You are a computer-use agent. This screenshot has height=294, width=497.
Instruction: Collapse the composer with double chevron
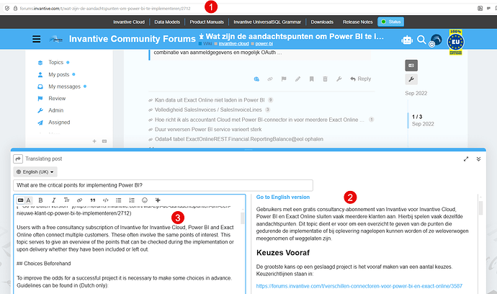(x=478, y=159)
